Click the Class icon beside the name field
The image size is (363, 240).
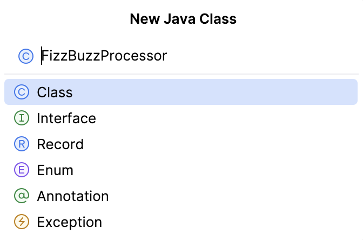coord(25,56)
